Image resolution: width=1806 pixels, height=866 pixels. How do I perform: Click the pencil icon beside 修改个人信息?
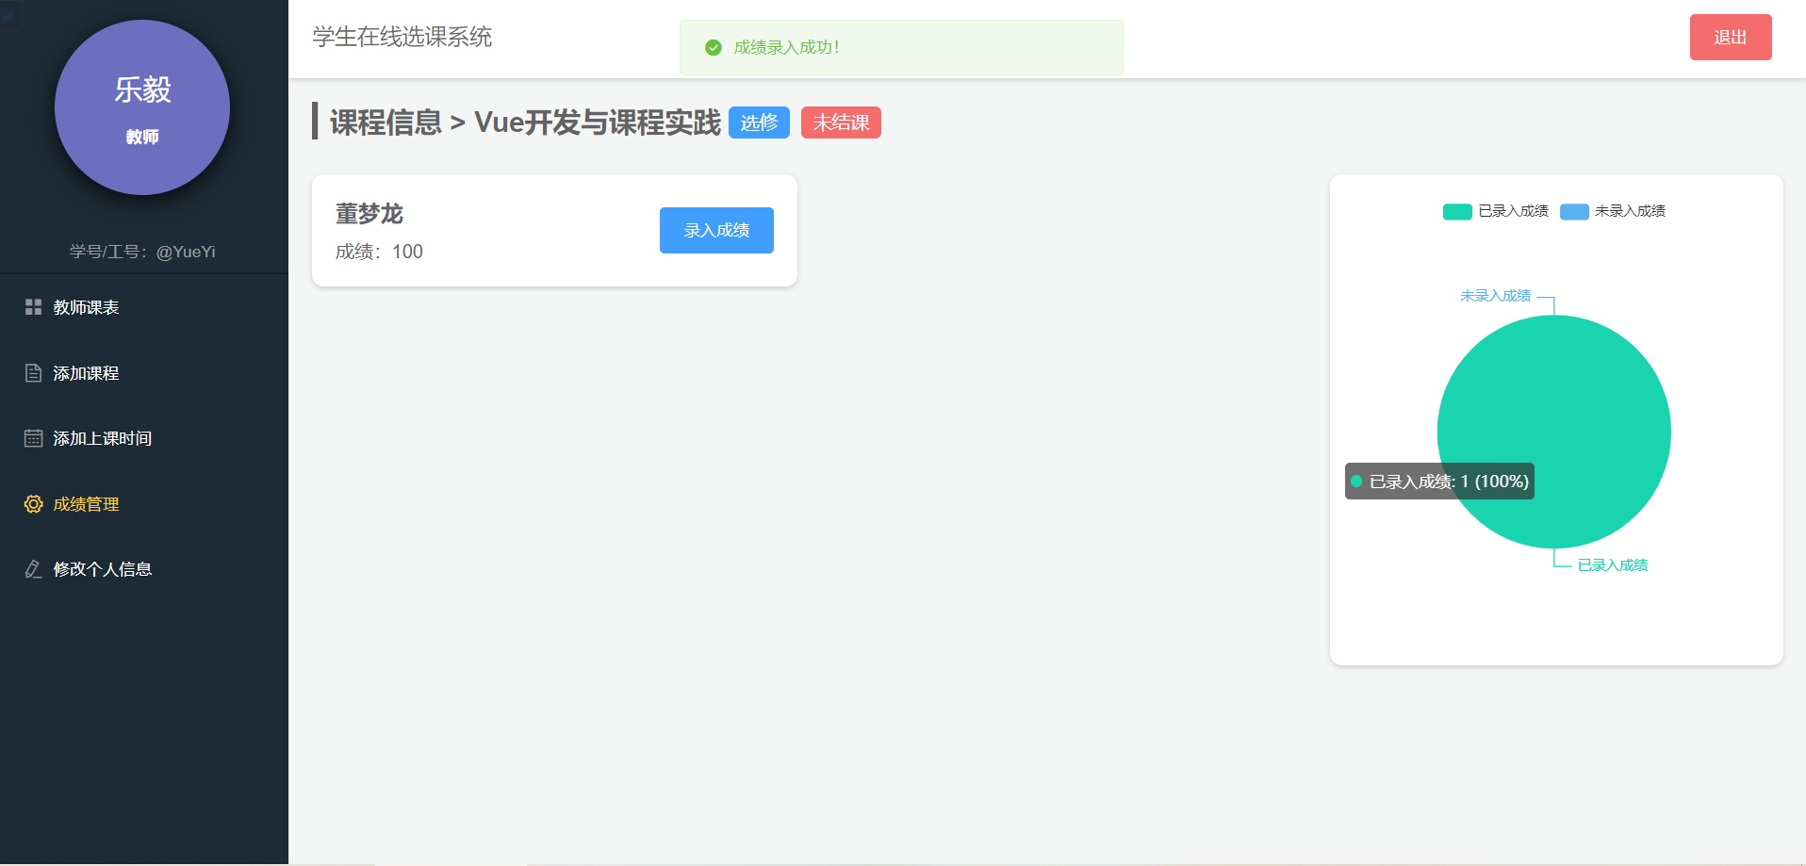[x=33, y=569]
